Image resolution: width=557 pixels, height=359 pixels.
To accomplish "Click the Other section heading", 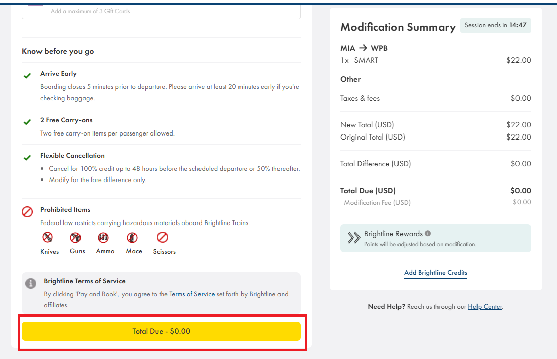I will pos(350,79).
